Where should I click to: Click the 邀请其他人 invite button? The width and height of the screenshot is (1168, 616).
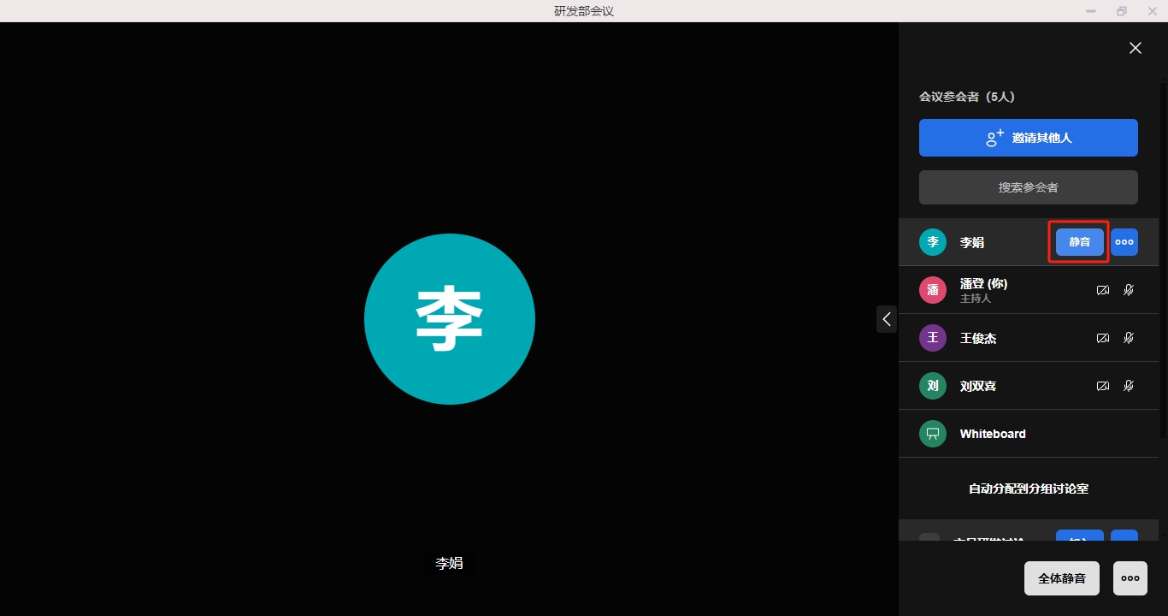pos(1028,138)
